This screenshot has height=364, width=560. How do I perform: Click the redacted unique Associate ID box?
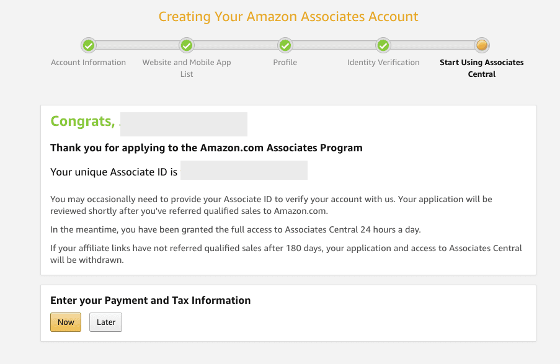pyautogui.click(x=244, y=171)
